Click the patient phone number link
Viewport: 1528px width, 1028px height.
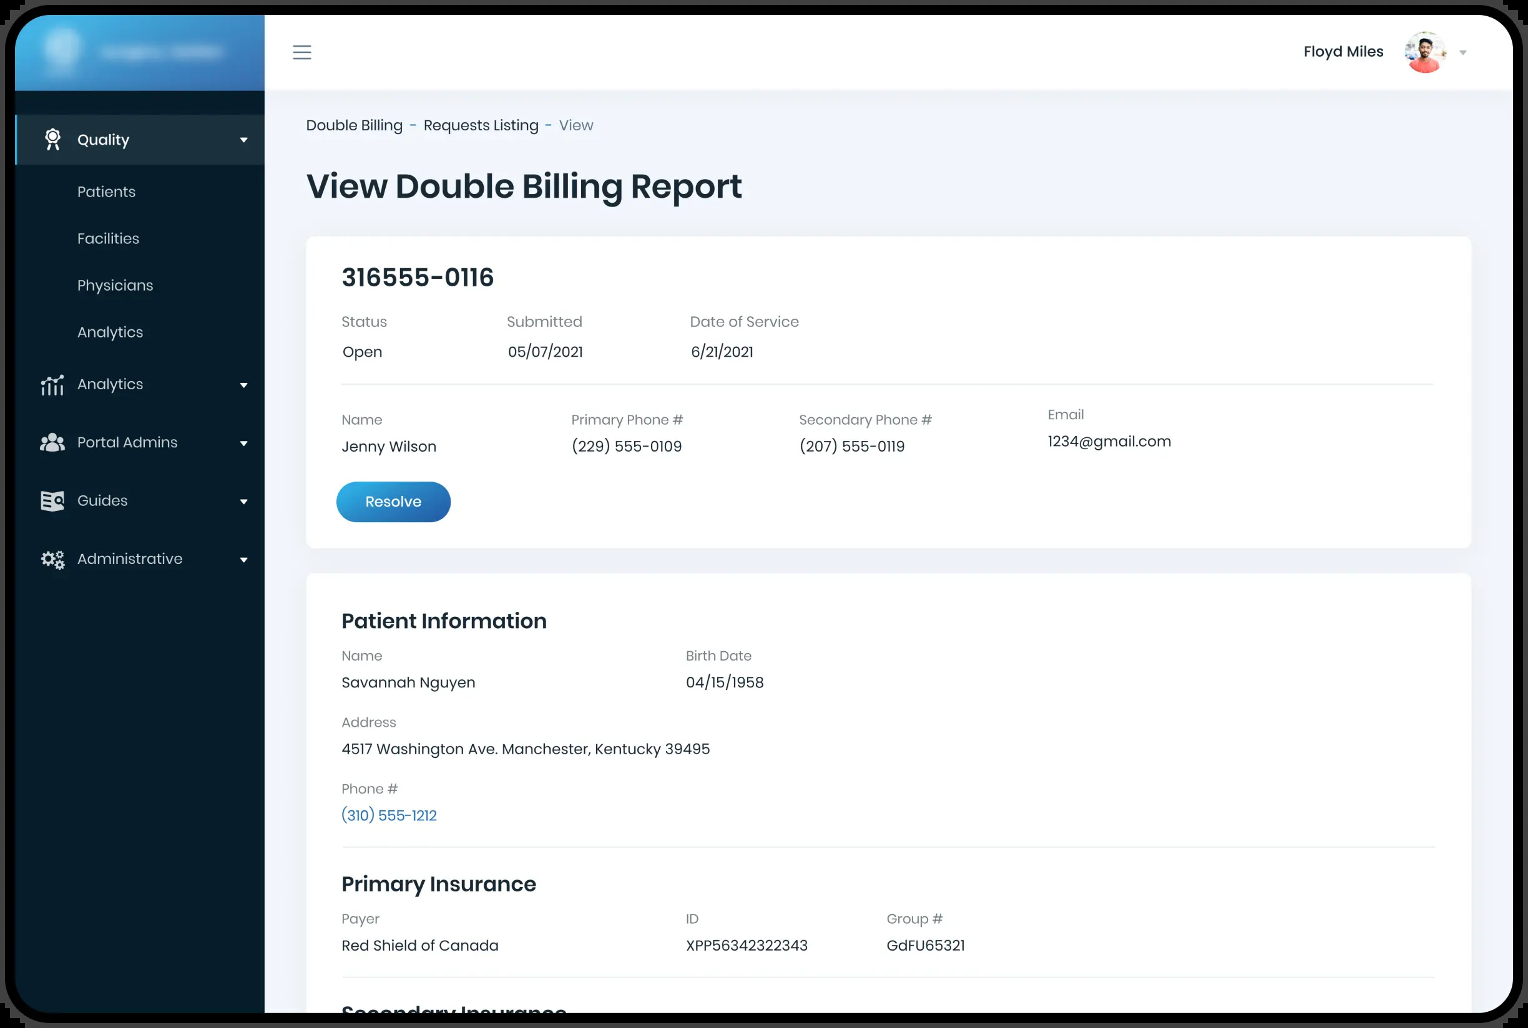pyautogui.click(x=389, y=815)
